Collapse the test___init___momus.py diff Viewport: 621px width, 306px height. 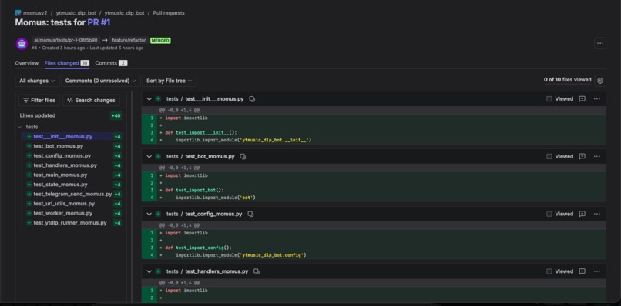149,99
